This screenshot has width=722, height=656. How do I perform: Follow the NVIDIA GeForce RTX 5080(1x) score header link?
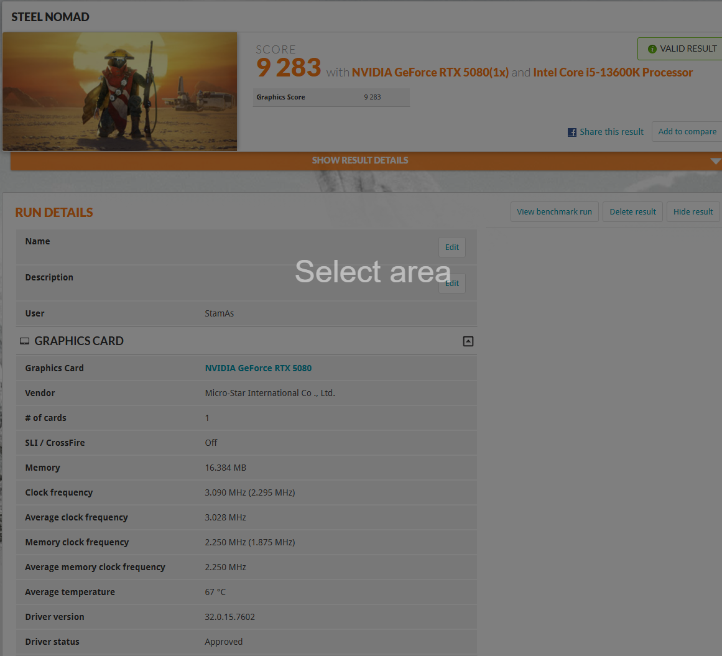click(x=430, y=73)
